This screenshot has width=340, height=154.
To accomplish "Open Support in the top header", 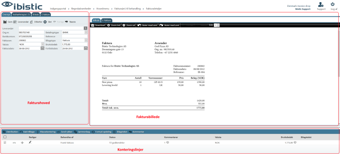I will tap(321, 6).
